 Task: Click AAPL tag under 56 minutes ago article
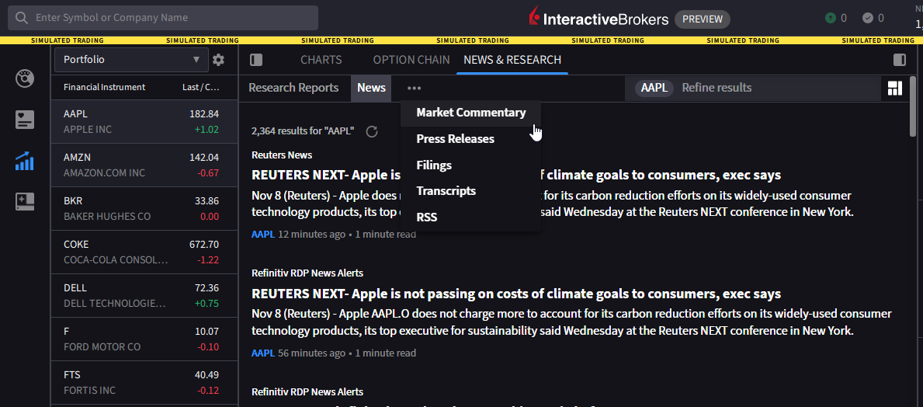click(x=263, y=353)
